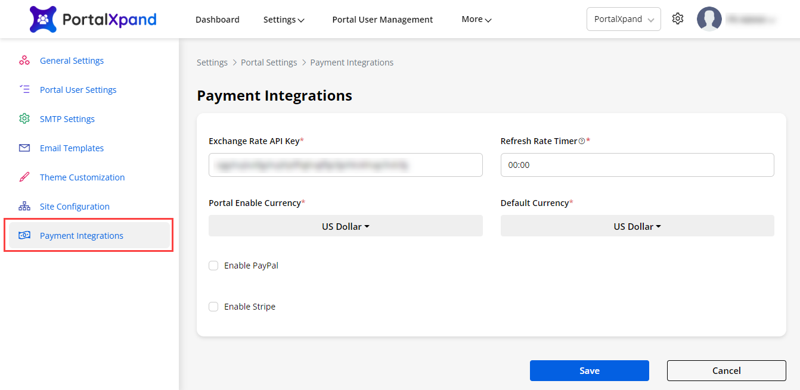Click the SMTP Settings gear icon
800x390 pixels.
24,119
